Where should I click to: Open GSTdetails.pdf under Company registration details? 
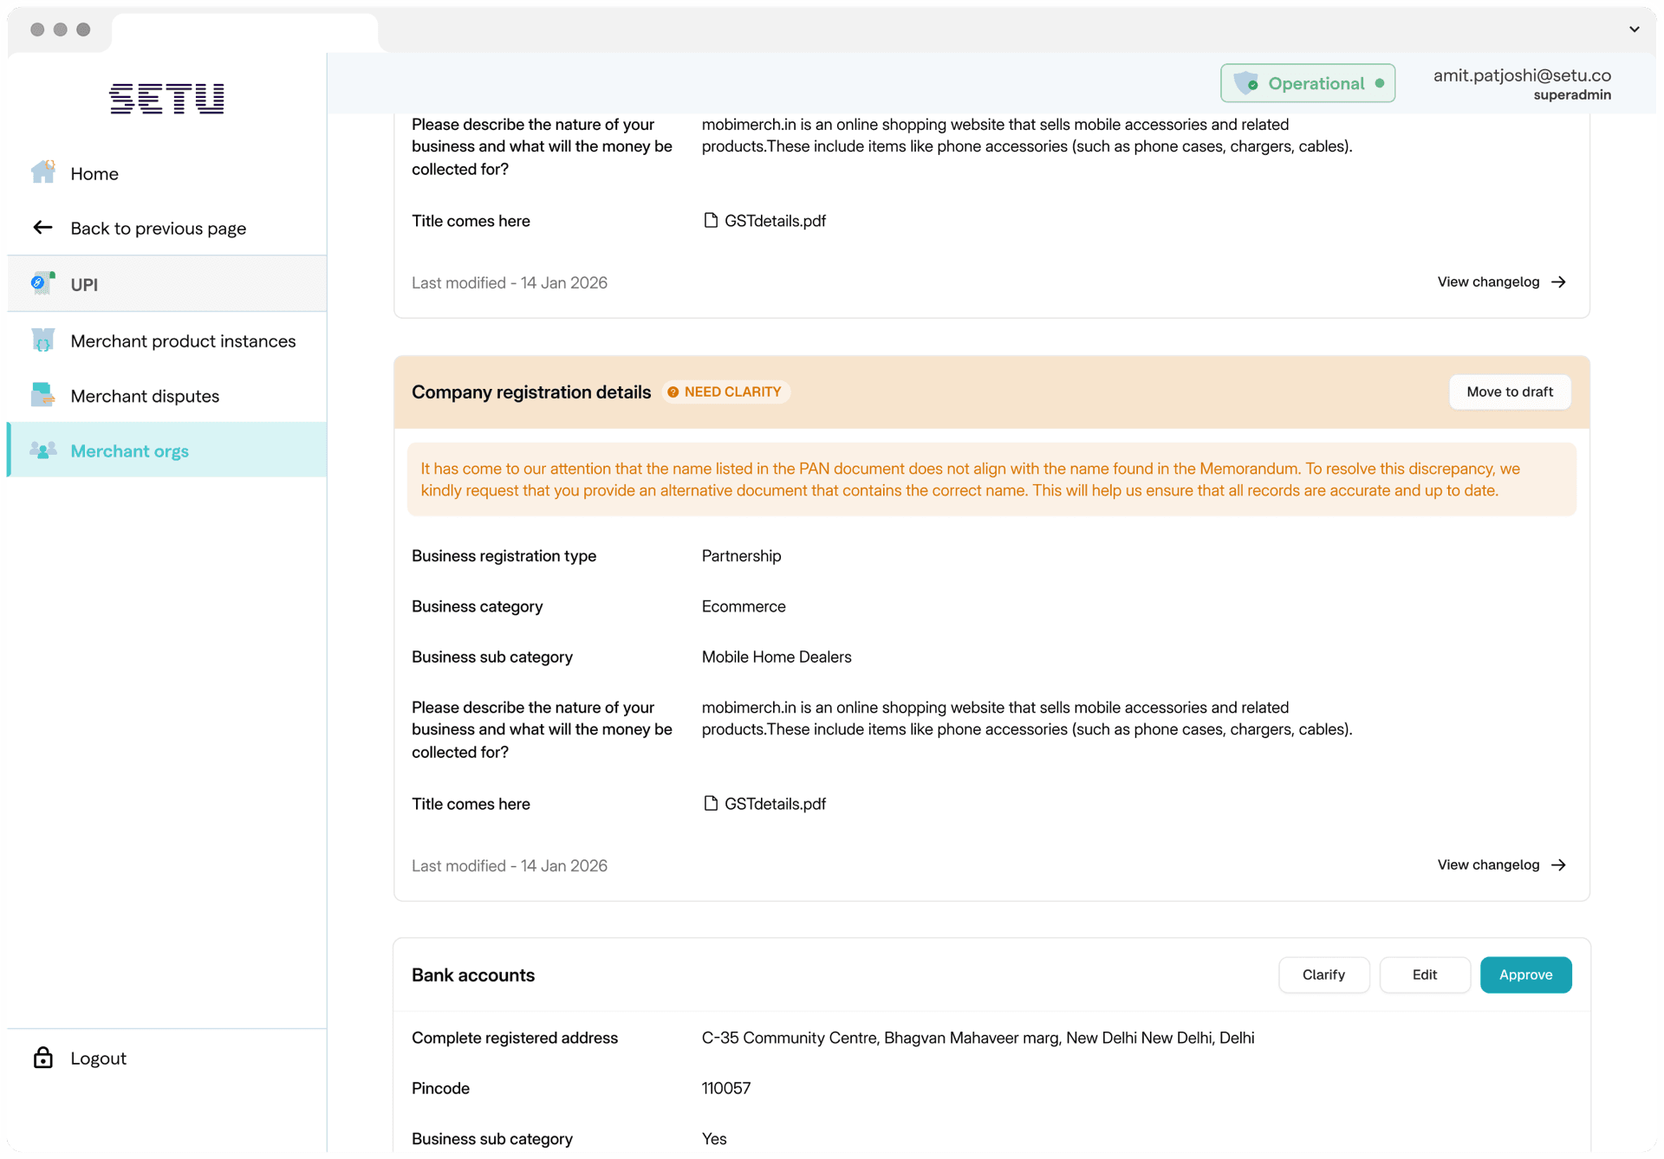[x=775, y=804]
